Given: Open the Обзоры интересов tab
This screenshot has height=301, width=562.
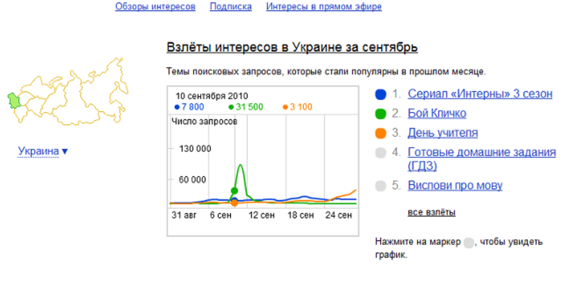Looking at the screenshot, I should point(155,7).
